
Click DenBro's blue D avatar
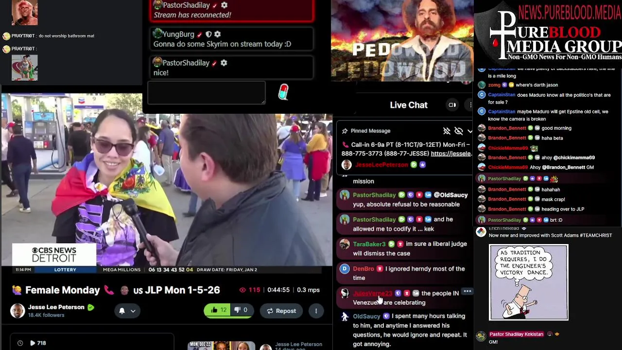[345, 269]
